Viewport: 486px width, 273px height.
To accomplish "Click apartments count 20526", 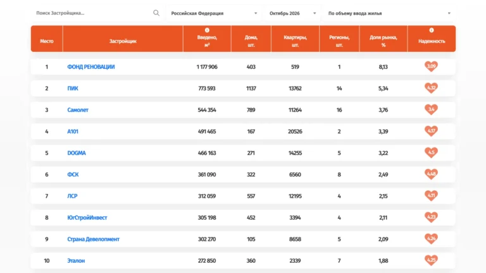I will point(295,131).
